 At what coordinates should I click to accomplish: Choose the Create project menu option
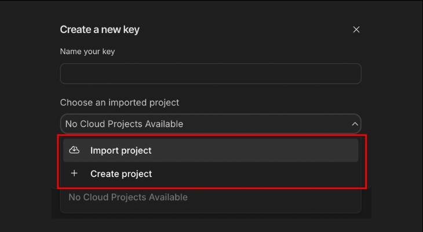pyautogui.click(x=210, y=173)
